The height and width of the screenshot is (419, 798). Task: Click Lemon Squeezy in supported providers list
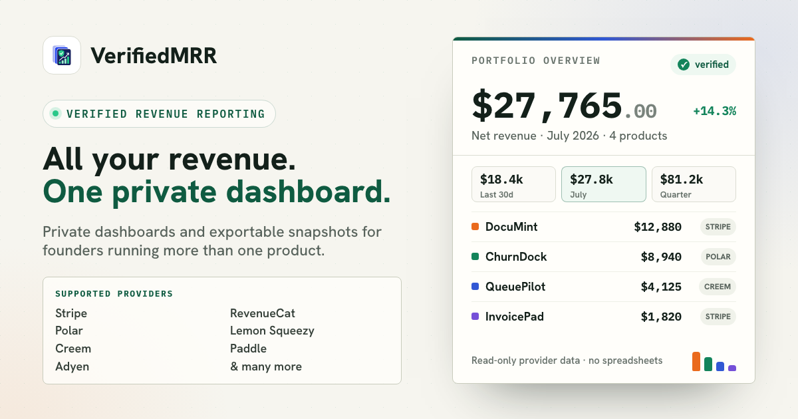pyautogui.click(x=272, y=331)
